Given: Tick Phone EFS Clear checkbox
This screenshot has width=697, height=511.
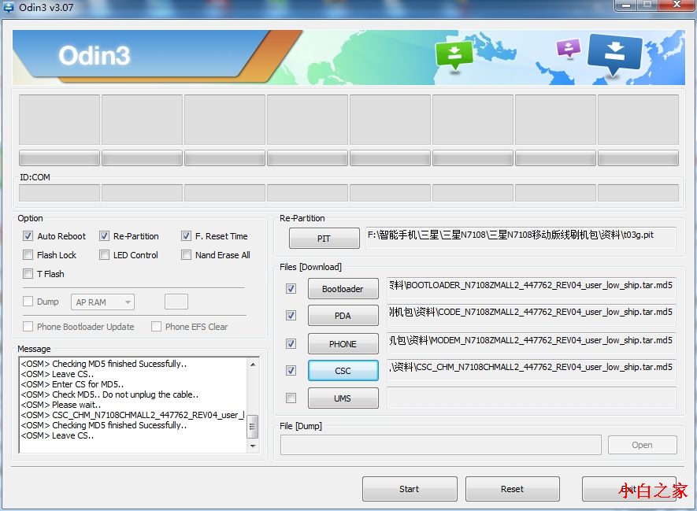Looking at the screenshot, I should pyautogui.click(x=156, y=327).
